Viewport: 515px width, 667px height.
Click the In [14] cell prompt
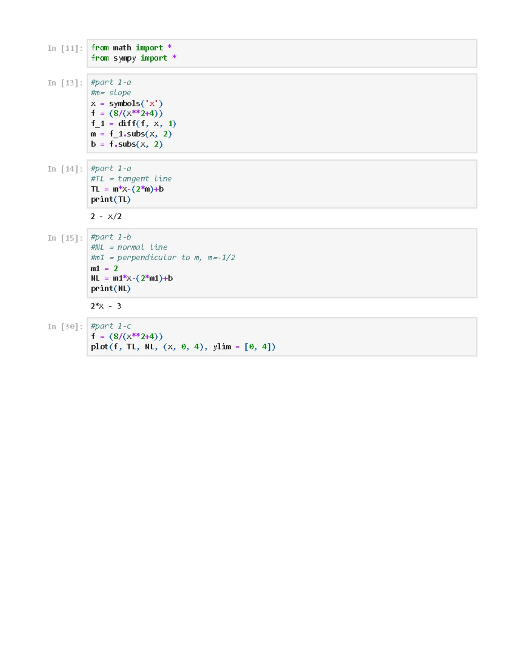[x=65, y=169]
